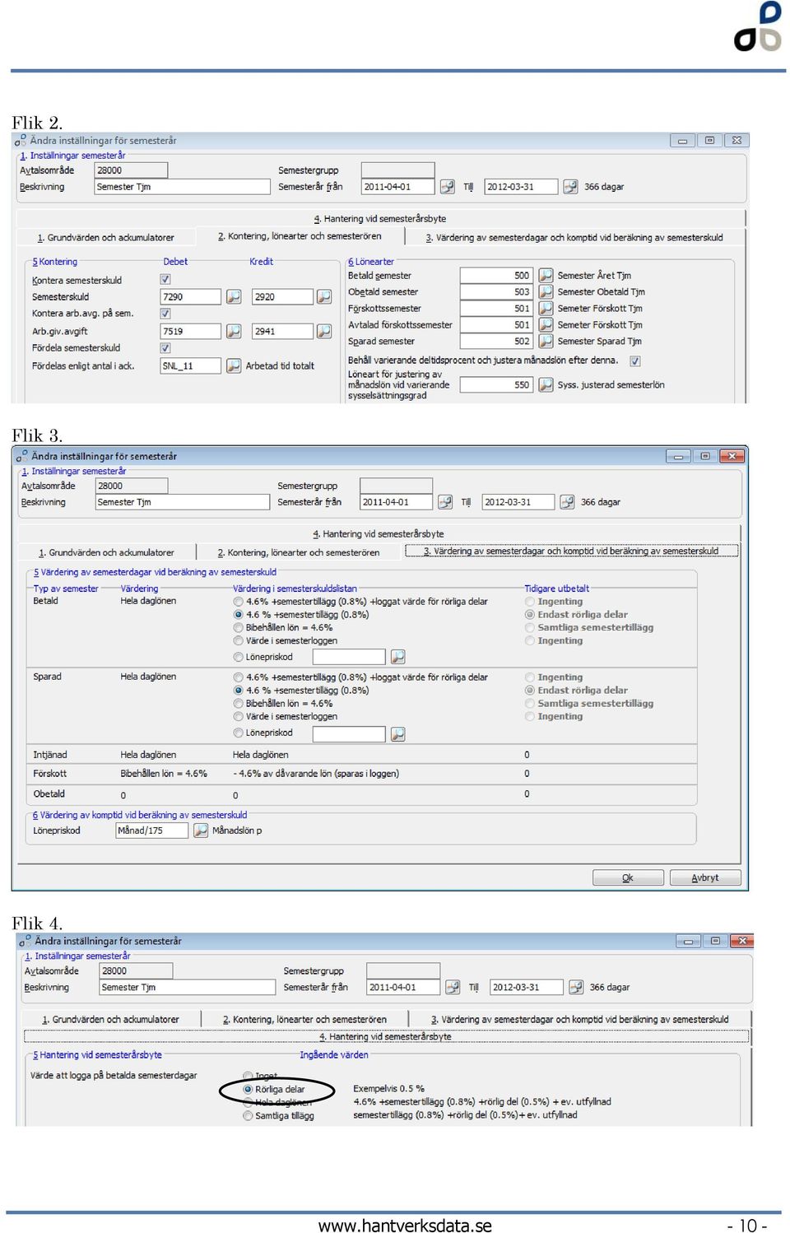Select 4.6 % +semestertillägg (0.8%) for Sparad
This screenshot has height=1233, width=790.
(x=239, y=691)
